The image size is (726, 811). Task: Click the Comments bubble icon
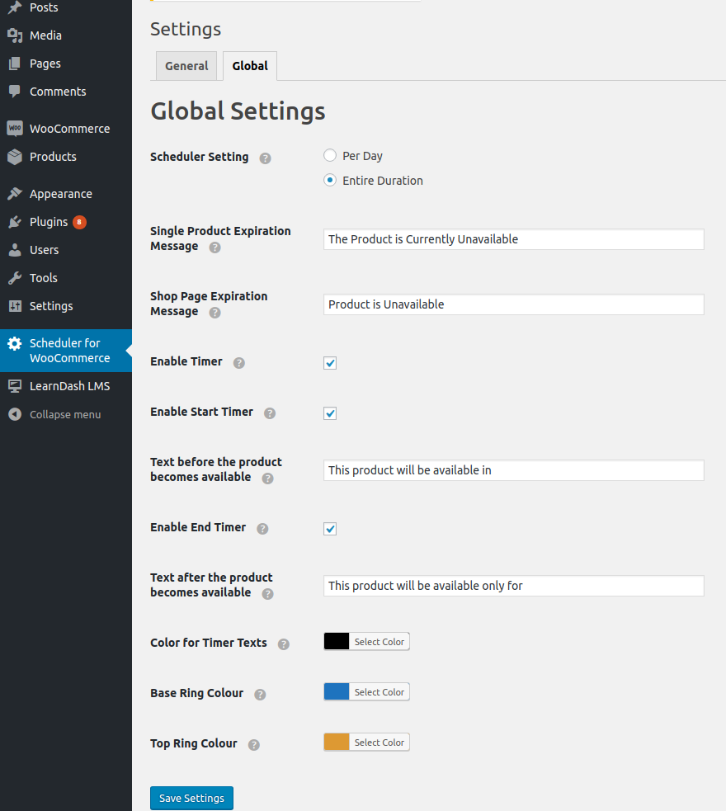[15, 91]
